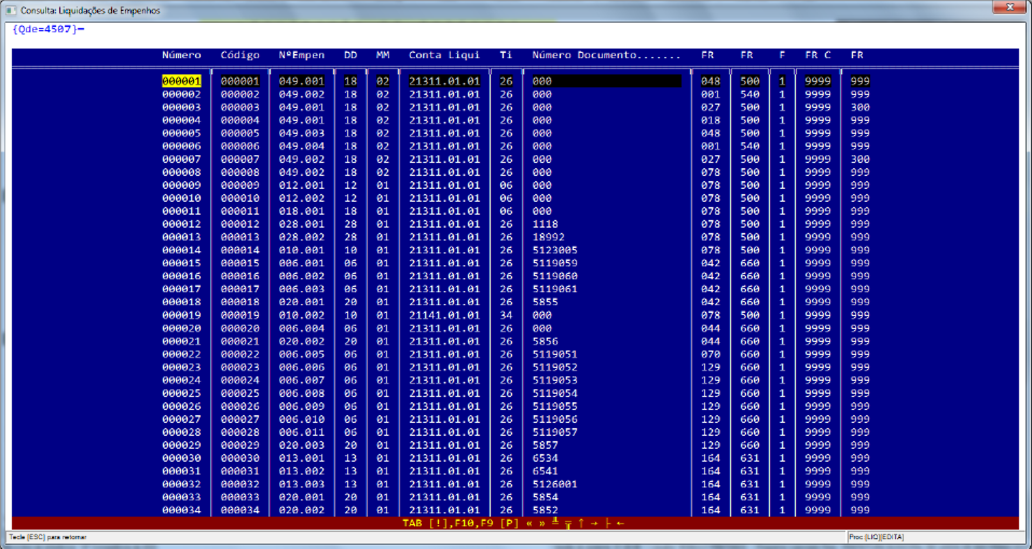
Task: Click the {Qde=4507} counter text
Action: pos(45,29)
